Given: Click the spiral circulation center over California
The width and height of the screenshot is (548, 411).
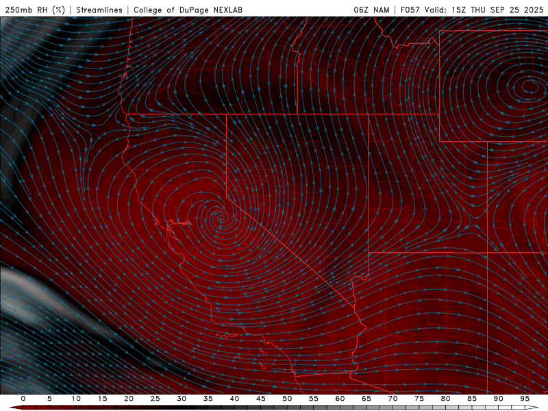Looking at the screenshot, I should click(x=221, y=219).
